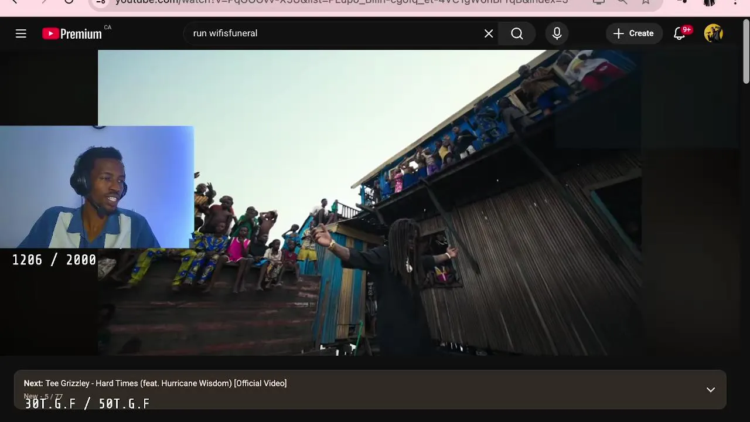The height and width of the screenshot is (422, 750).
Task: Open the YouTube guide hamburger menu
Action: pos(21,33)
